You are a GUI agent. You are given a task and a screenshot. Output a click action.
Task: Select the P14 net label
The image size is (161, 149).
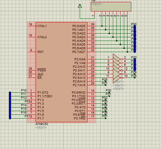point(24,105)
